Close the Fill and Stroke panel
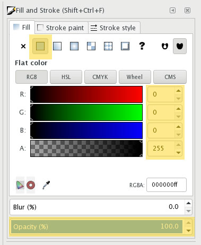 point(187,11)
